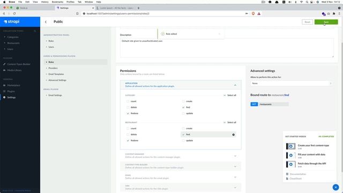Go back using the arrow beside Public
The image size is (343, 193).
[46, 22]
